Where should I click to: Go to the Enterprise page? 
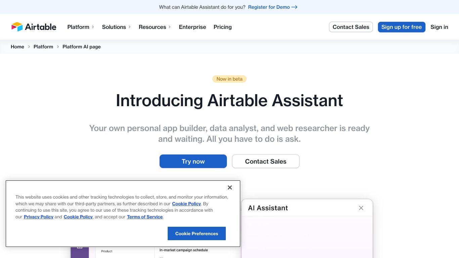pyautogui.click(x=192, y=27)
